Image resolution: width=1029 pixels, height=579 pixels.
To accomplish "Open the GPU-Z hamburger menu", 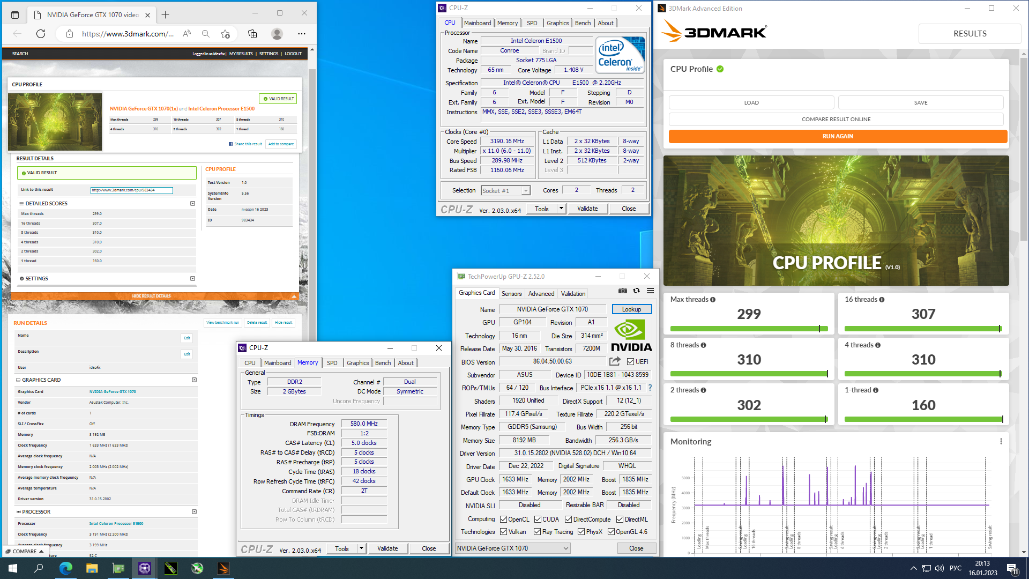I will [x=650, y=291].
